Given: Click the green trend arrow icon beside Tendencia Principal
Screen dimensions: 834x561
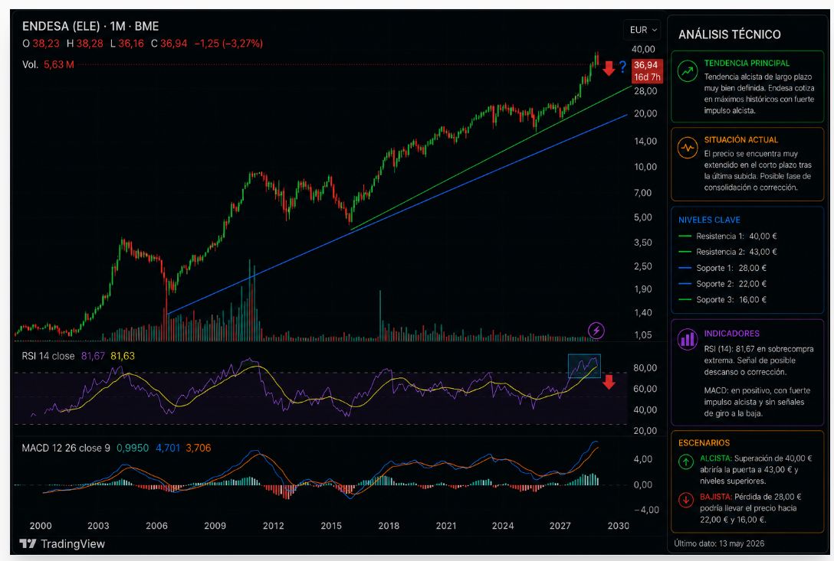Looking at the screenshot, I should coord(687,71).
